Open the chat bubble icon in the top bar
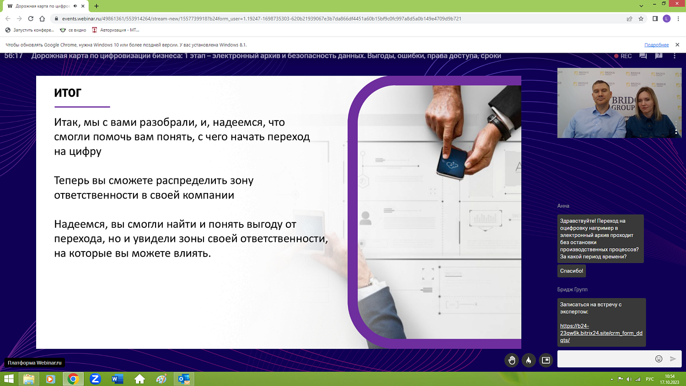686x386 pixels. [x=643, y=55]
